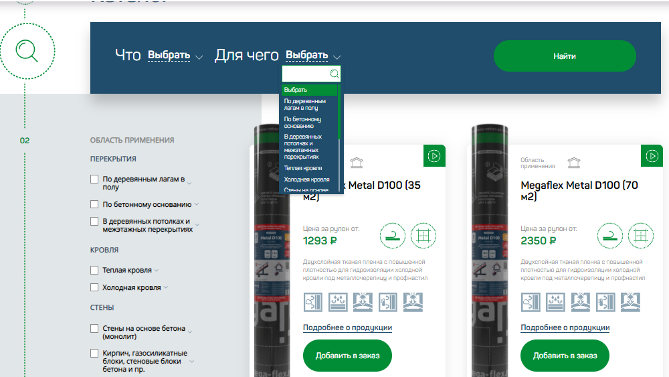Click the round grid icon near 1293 ₽
Viewport: 669px width, 377px height.
click(x=423, y=236)
